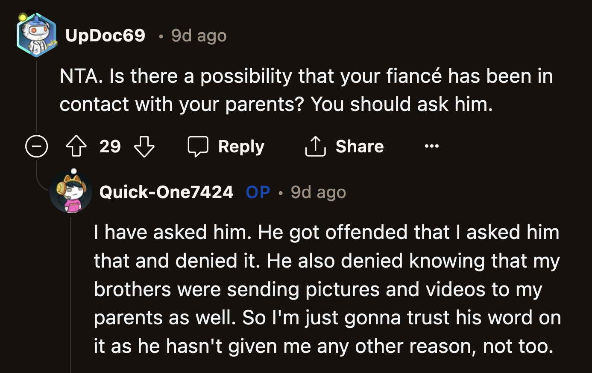
Task: Click Quick-One7424's avatar image
Action: (70, 192)
